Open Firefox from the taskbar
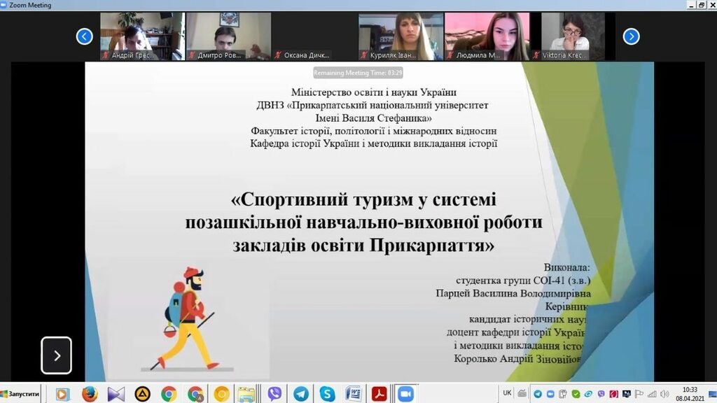 pyautogui.click(x=89, y=394)
